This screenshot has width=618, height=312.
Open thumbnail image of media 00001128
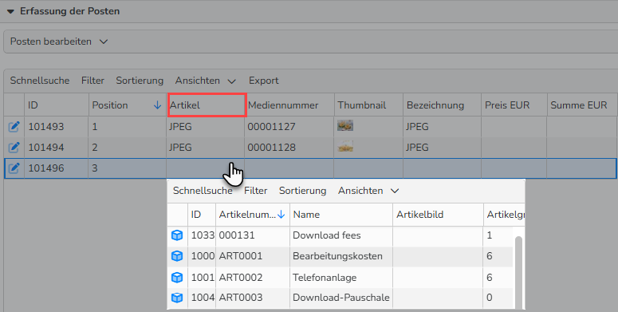pyautogui.click(x=345, y=147)
